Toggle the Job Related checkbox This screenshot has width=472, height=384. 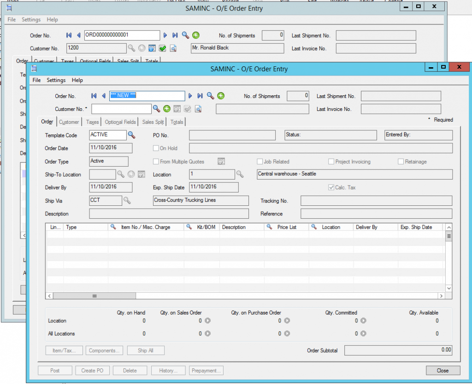coord(260,162)
